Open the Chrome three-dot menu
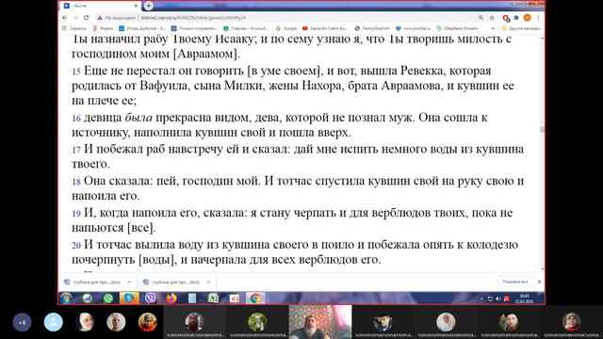This screenshot has width=603, height=339. pyautogui.click(x=538, y=18)
